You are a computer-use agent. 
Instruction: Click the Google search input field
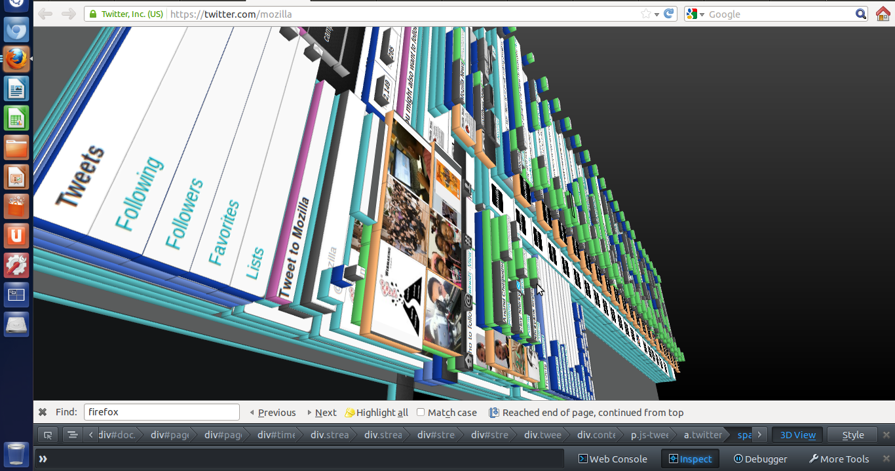click(x=780, y=14)
